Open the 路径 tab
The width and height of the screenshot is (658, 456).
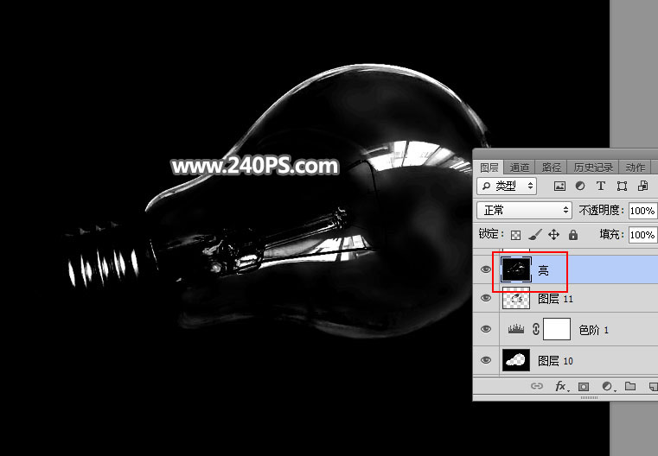click(551, 168)
